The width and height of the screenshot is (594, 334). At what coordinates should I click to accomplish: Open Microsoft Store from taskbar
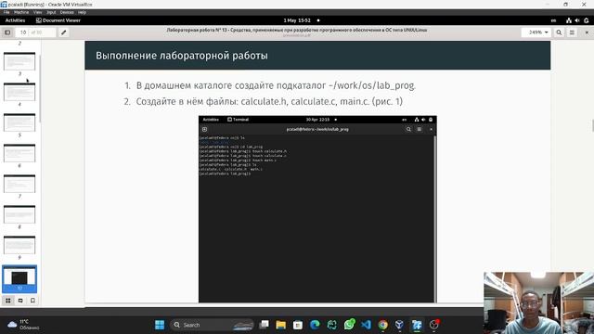pyautogui.click(x=298, y=325)
